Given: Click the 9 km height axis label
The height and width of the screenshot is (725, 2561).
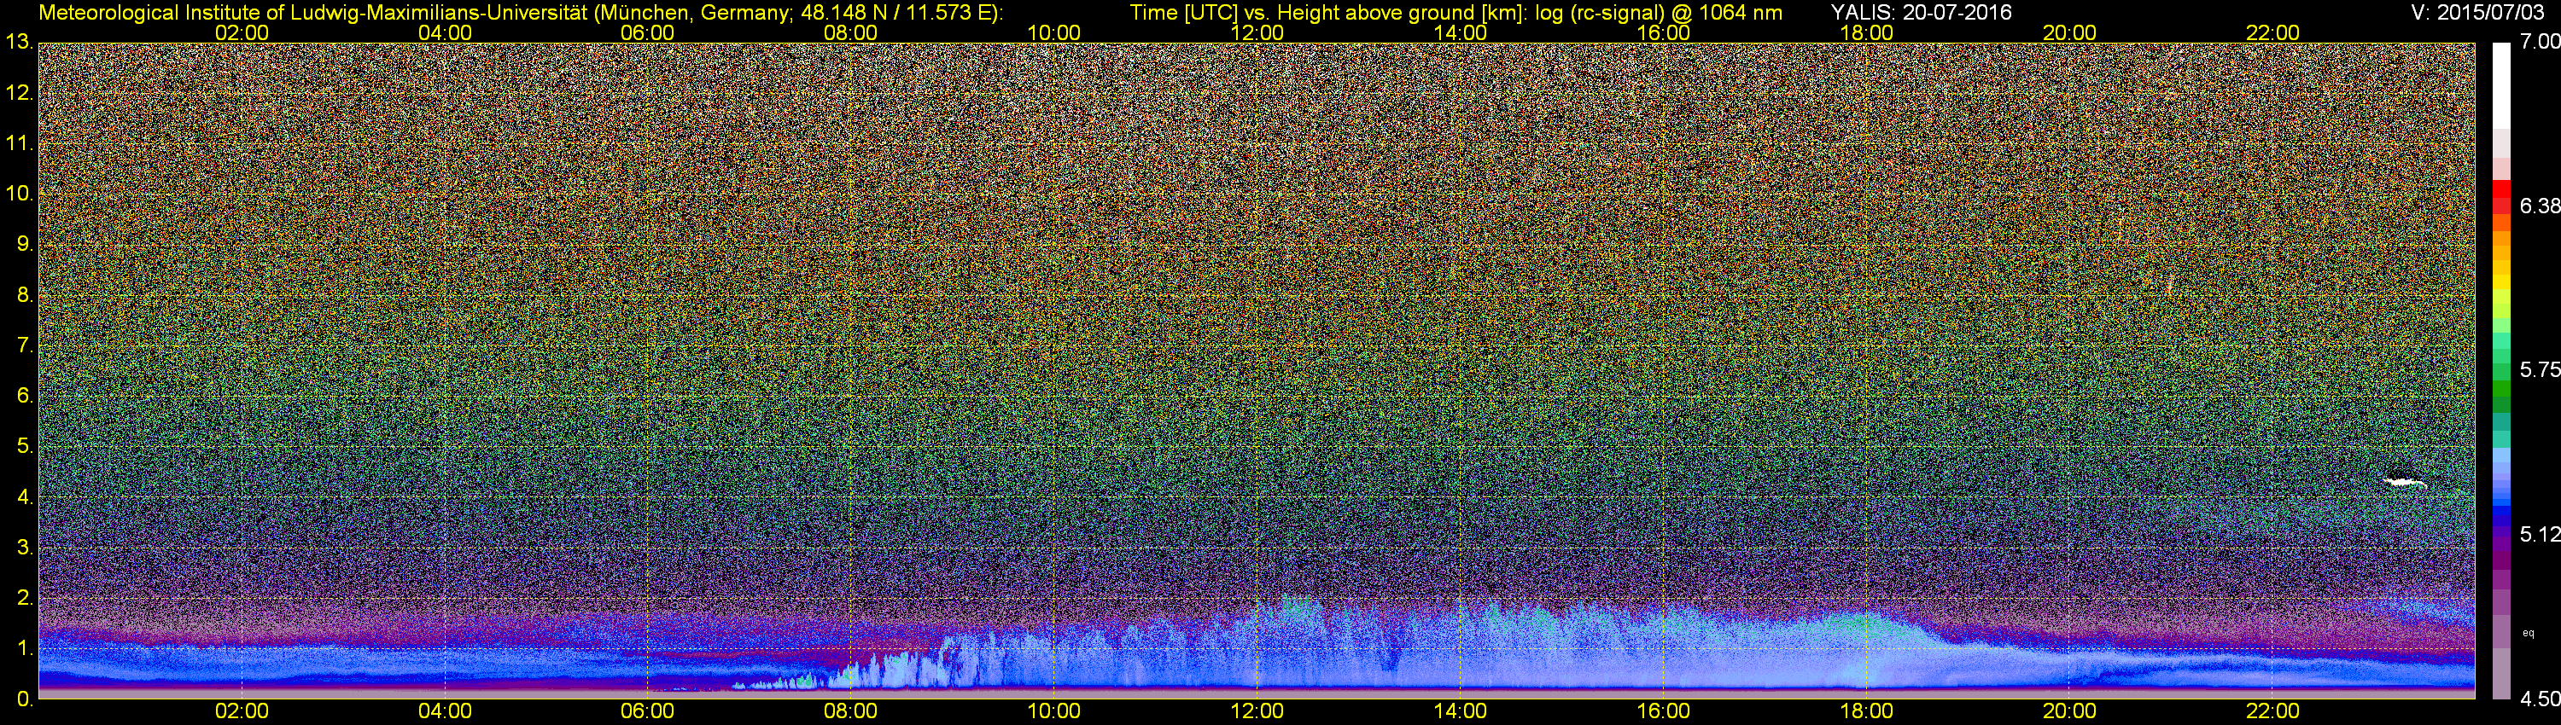Looking at the screenshot, I should pyautogui.click(x=25, y=244).
